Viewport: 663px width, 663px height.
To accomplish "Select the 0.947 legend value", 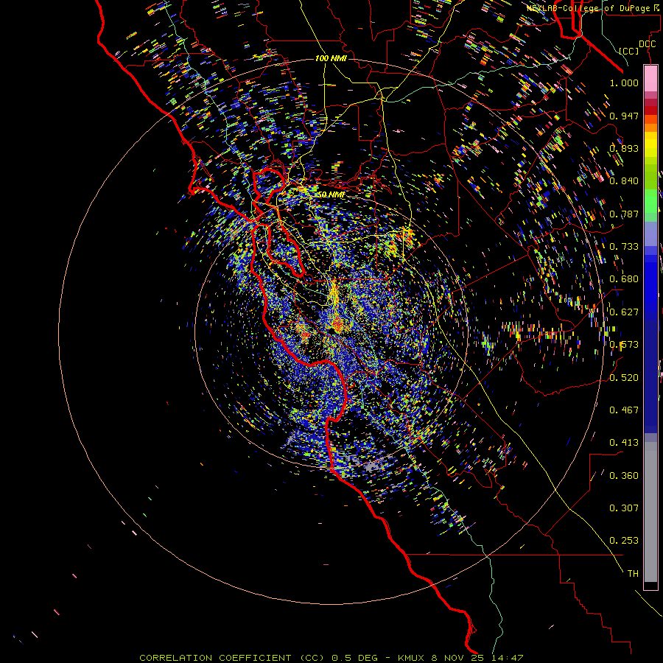I will coord(624,116).
